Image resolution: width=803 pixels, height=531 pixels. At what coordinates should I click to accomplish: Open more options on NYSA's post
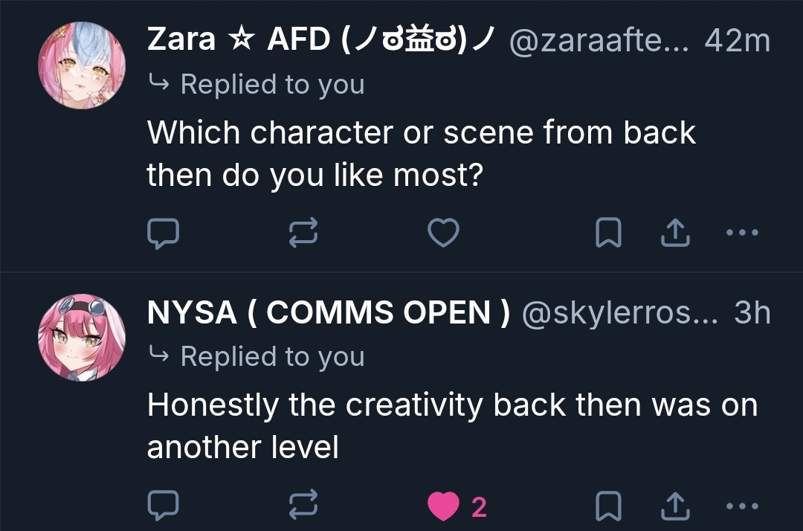tap(741, 506)
